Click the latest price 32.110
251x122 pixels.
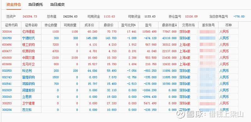112,90
